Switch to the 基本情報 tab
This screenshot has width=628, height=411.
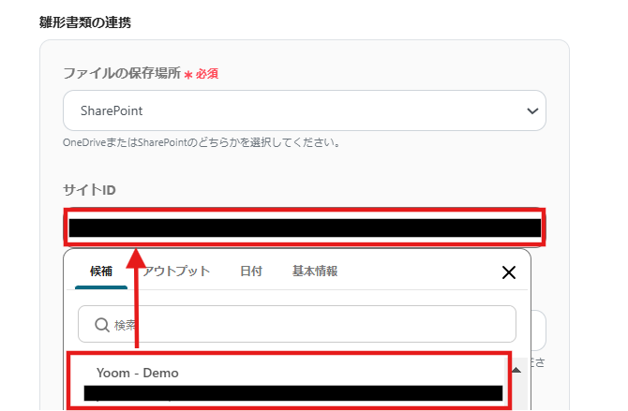(x=315, y=272)
